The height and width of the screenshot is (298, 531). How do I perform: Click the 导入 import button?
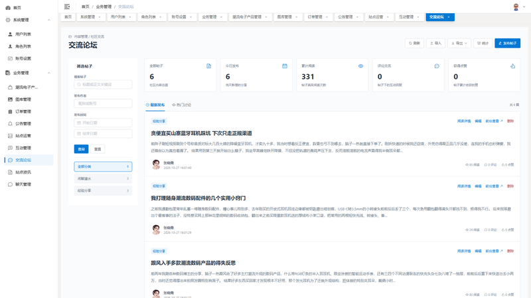pos(435,43)
